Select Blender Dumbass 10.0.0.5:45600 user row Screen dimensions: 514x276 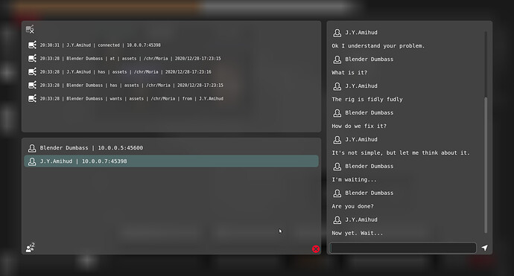[x=171, y=148]
